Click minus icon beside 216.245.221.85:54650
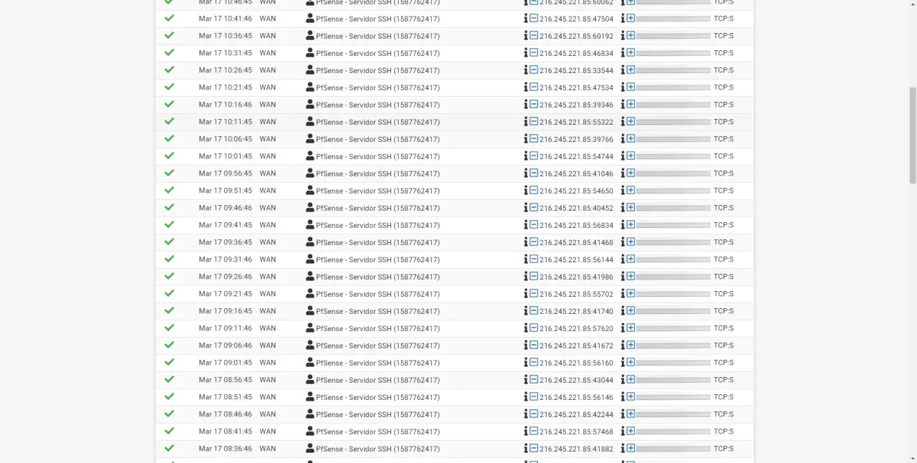This screenshot has height=463, width=917. (534, 190)
